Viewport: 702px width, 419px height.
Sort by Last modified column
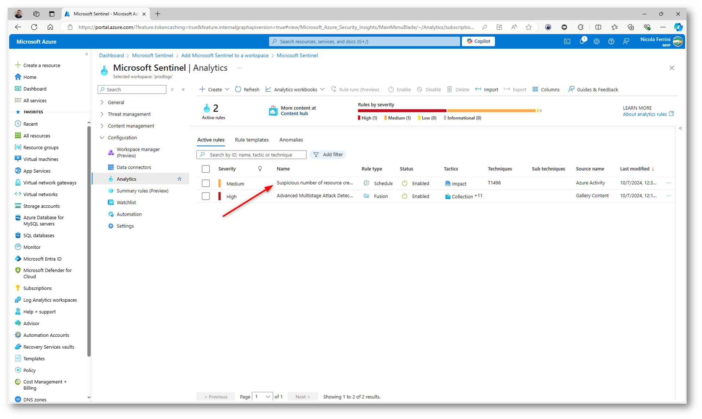637,169
